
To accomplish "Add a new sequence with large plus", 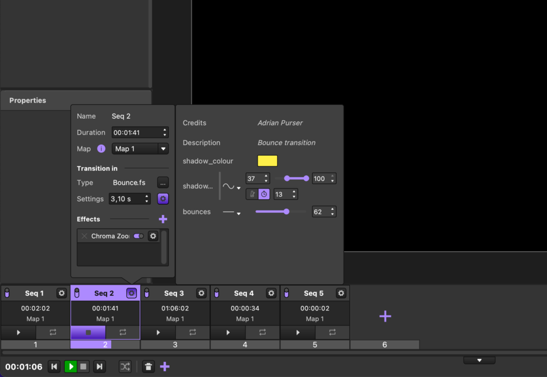I will (385, 316).
